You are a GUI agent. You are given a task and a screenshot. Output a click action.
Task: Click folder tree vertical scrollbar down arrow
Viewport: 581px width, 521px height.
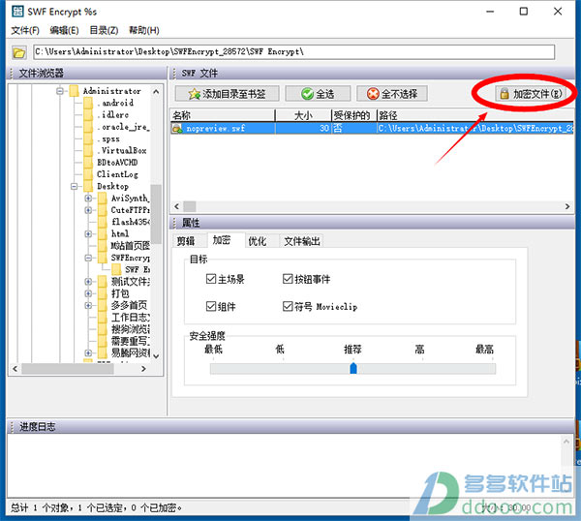click(x=156, y=356)
